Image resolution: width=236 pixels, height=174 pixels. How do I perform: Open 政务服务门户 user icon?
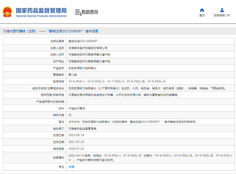tap(222, 10)
